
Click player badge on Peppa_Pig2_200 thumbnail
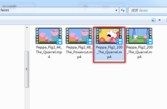coord(150,41)
